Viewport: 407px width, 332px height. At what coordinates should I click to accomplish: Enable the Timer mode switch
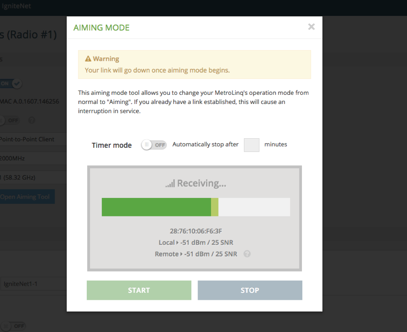(153, 145)
